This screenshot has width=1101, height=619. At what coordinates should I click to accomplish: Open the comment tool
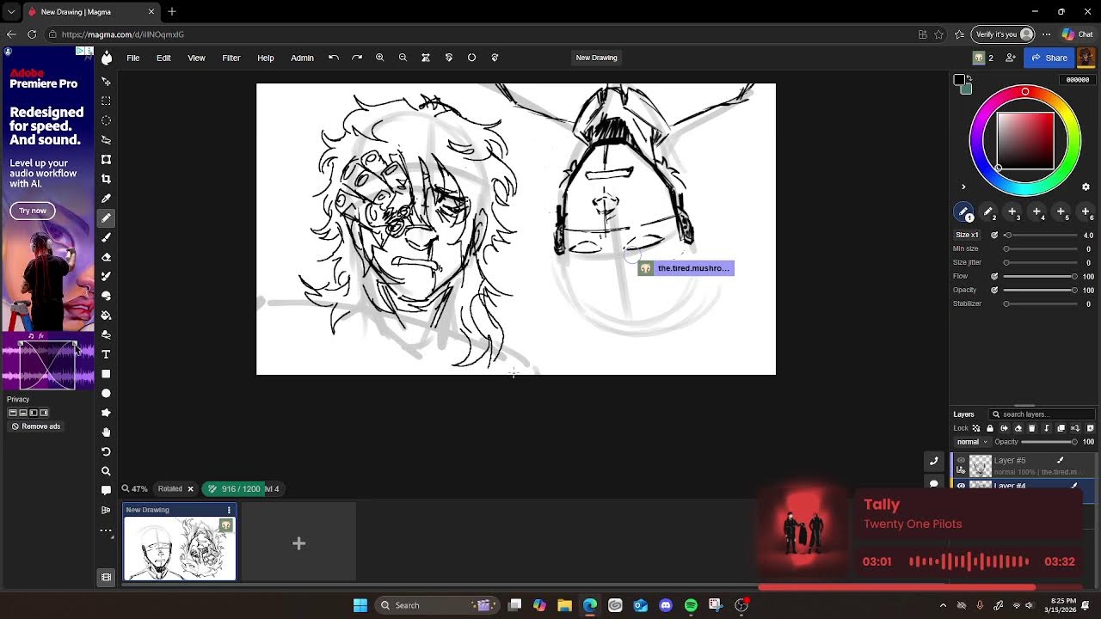pyautogui.click(x=106, y=491)
